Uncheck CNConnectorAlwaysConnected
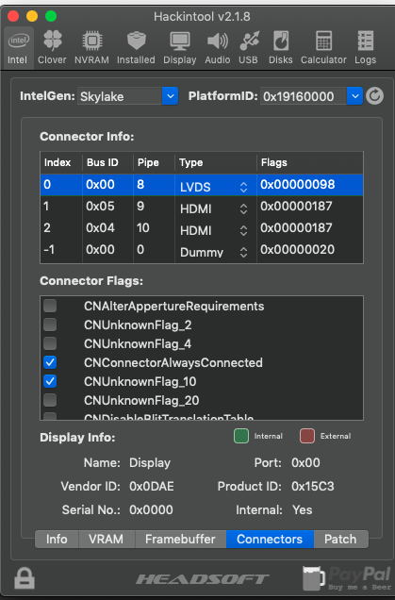395x600 pixels. pos(50,362)
